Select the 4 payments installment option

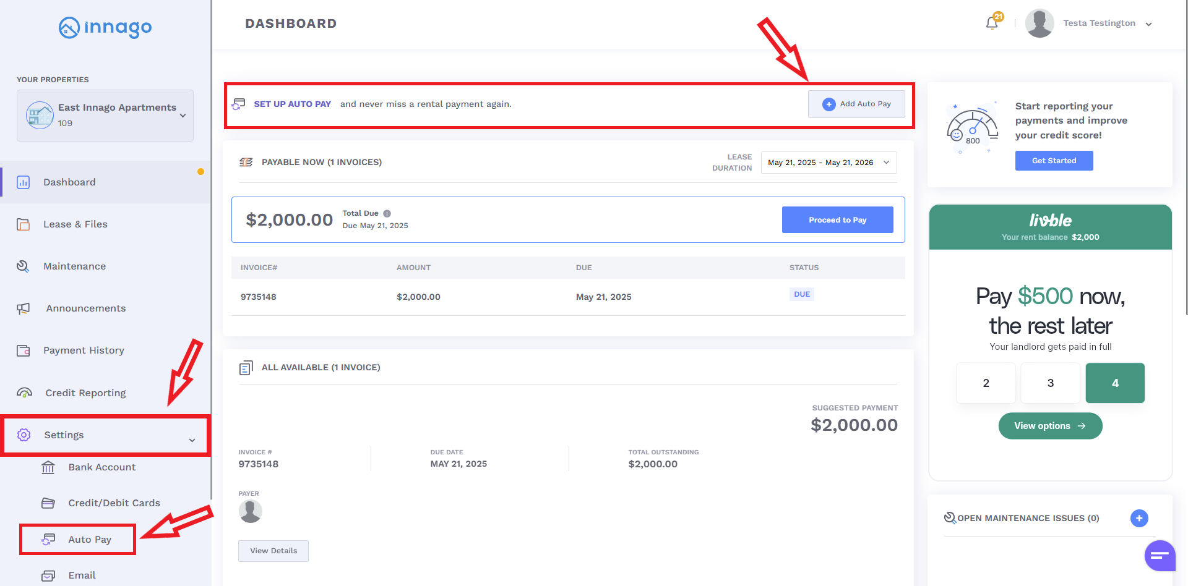[x=1114, y=383]
